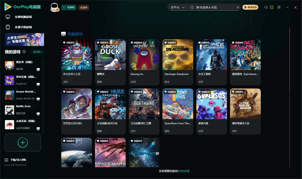302x179 pixels.
Task: Open the Among Us game card
Action: tap(144, 62)
